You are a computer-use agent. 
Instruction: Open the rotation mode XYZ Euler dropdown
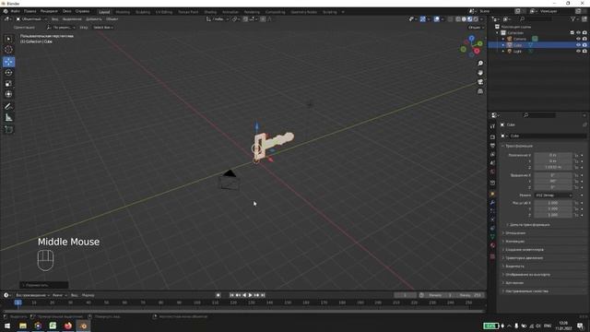click(553, 195)
